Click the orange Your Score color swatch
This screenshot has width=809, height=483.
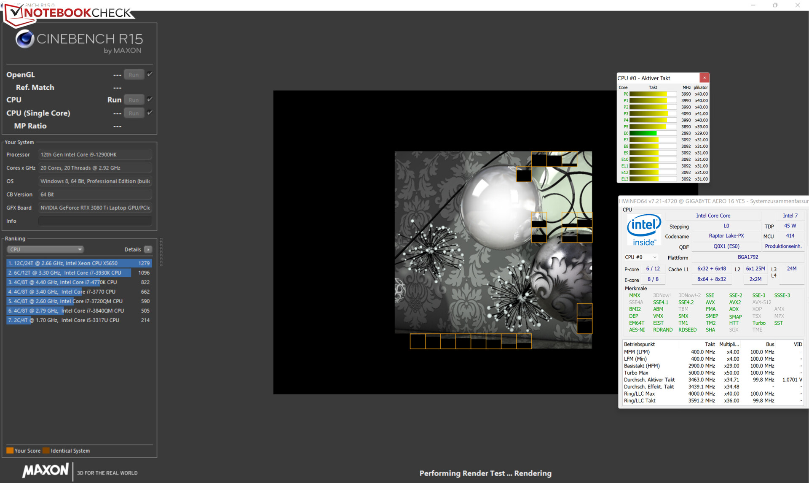coord(10,451)
